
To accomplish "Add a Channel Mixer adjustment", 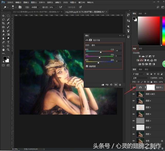I will point(152,60).
